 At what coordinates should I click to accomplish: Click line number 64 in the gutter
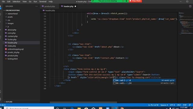pyautogui.click(x=45, y=44)
